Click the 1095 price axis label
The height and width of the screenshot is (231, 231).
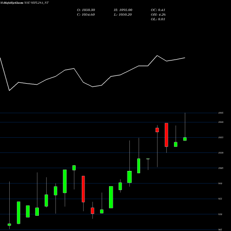221,113
